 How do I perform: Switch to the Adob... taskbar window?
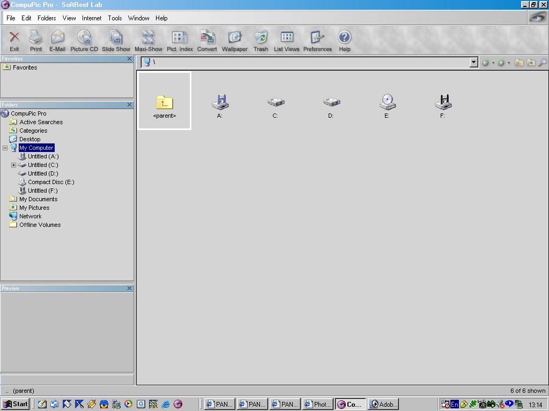(x=384, y=405)
